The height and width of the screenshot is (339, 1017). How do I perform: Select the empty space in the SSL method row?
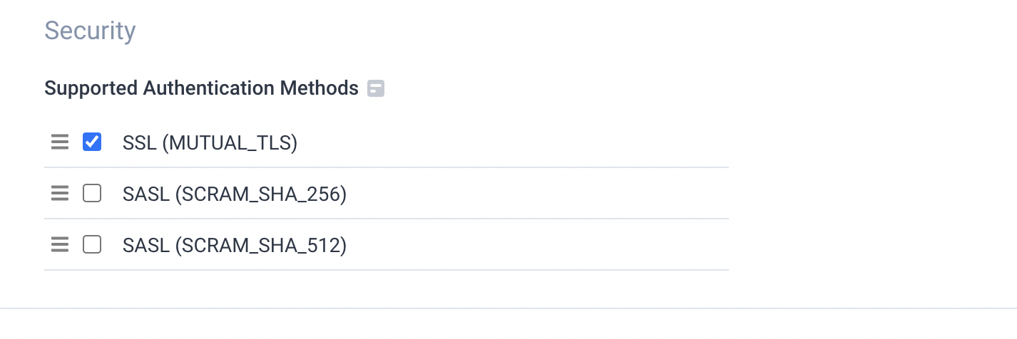pos(513,142)
